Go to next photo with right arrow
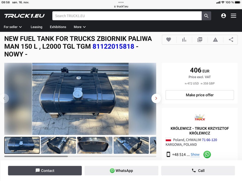 (156, 98)
